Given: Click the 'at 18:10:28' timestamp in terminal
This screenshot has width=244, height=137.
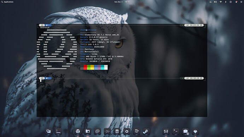Looking at the screenshot, I should (x=194, y=78).
